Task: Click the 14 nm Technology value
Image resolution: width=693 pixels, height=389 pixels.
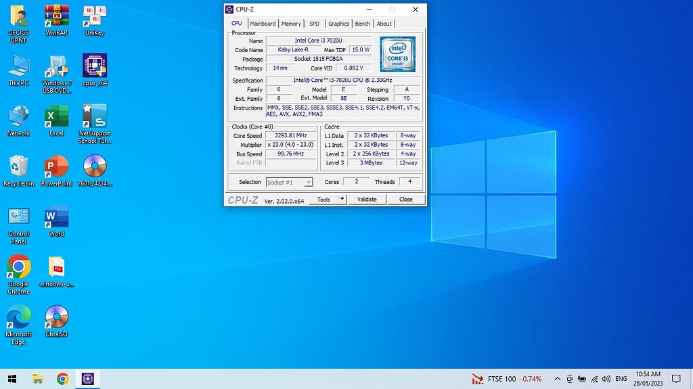Action: [x=280, y=68]
